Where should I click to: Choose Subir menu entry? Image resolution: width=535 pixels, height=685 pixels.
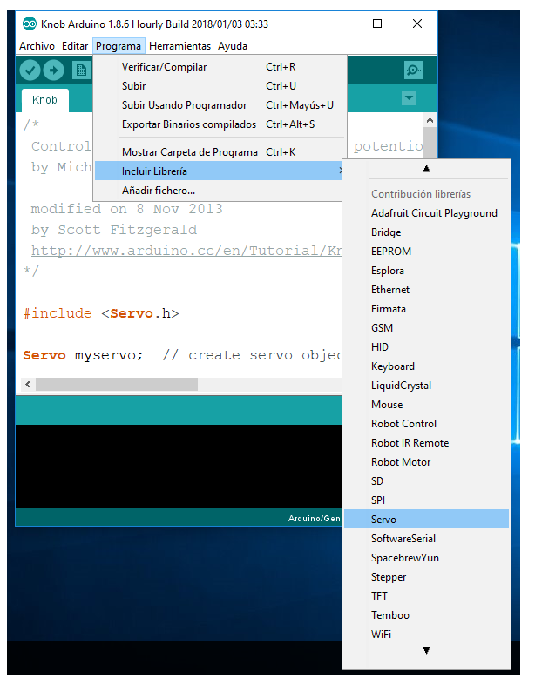(x=220, y=86)
